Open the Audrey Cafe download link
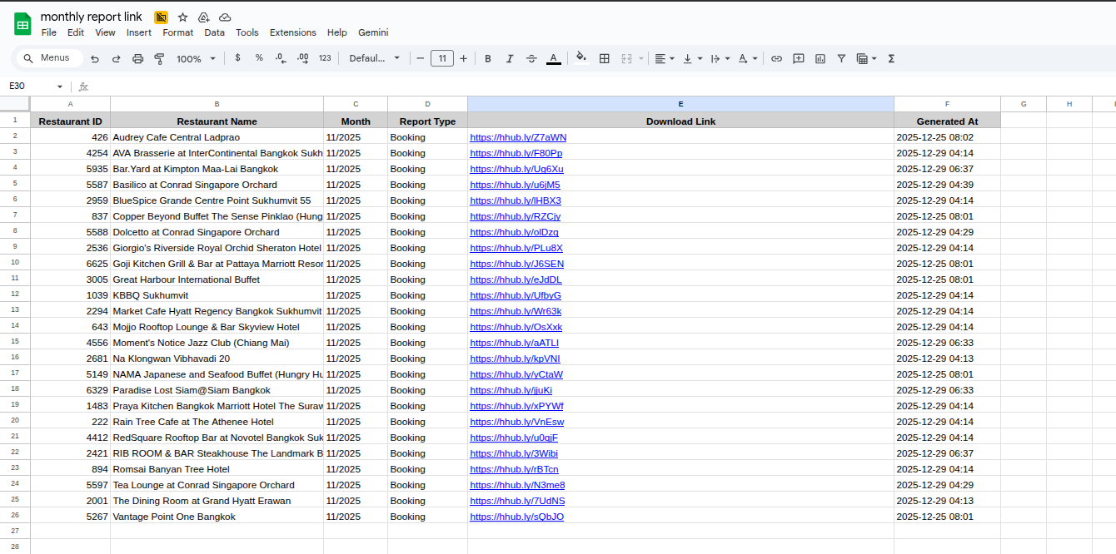Screen dimensions: 1116x554 [518, 137]
